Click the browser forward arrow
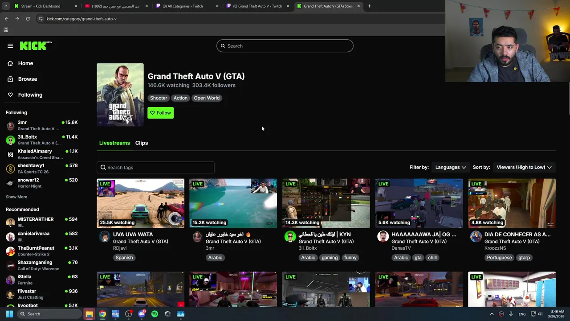The image size is (570, 321). pos(17,19)
